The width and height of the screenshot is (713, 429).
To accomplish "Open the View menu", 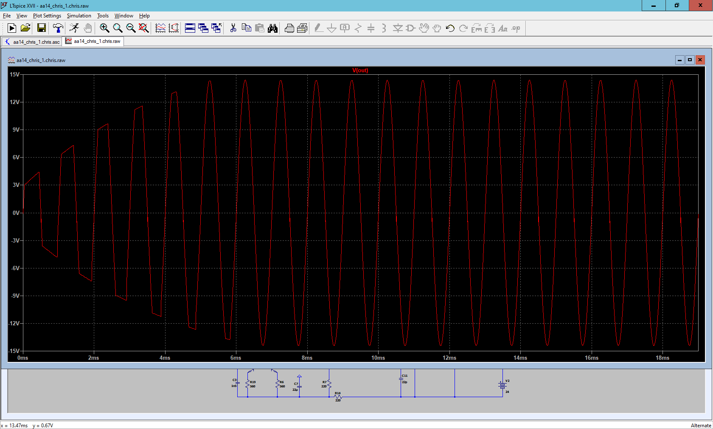I will click(22, 16).
